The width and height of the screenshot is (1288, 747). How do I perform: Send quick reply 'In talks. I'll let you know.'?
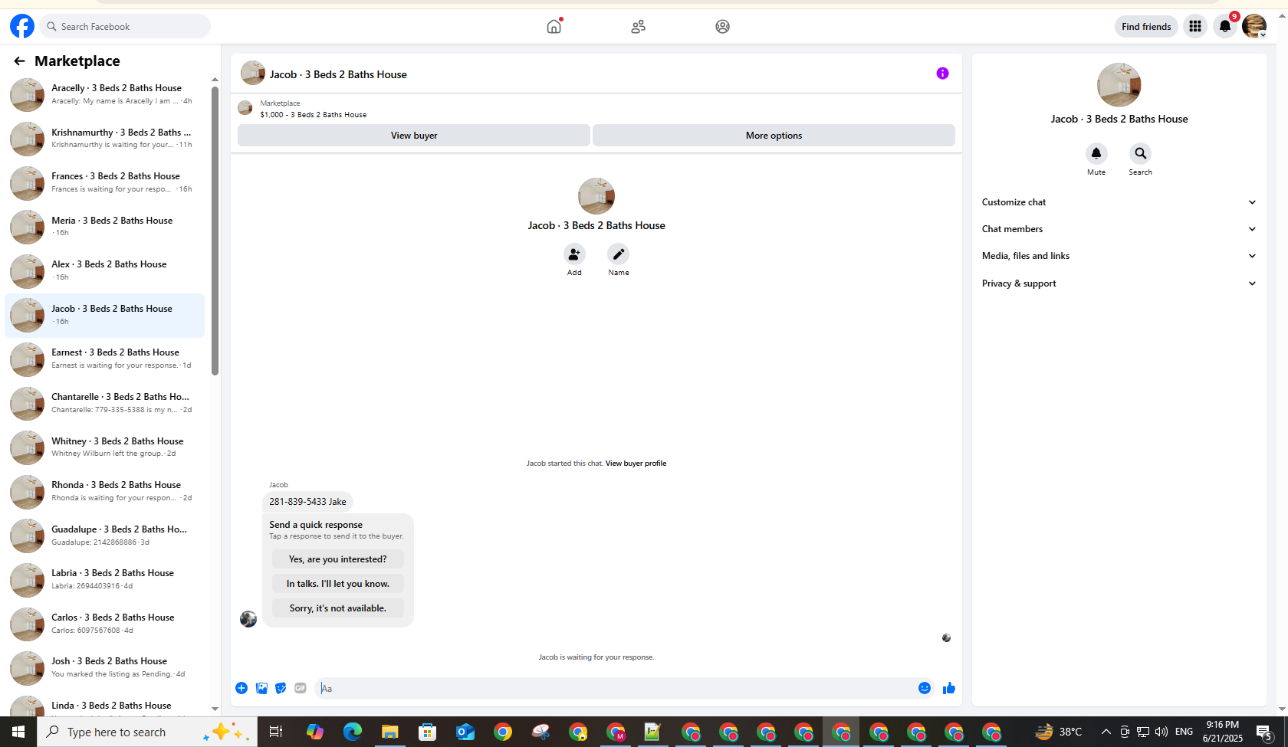(338, 584)
